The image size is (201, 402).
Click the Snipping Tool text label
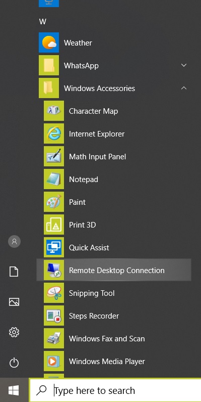[92, 293]
